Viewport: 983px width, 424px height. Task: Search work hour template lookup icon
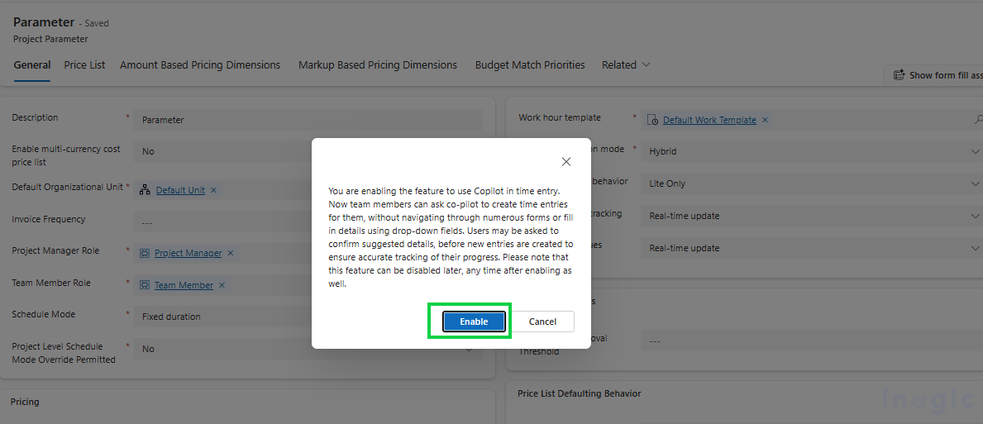pyautogui.click(x=979, y=119)
